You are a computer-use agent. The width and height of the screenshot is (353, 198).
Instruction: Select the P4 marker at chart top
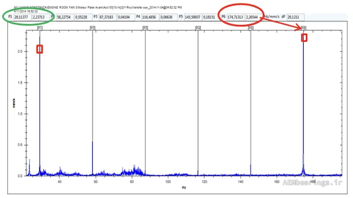coord(198,28)
